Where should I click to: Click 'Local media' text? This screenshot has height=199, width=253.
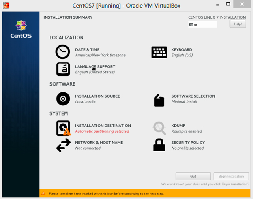(85, 102)
